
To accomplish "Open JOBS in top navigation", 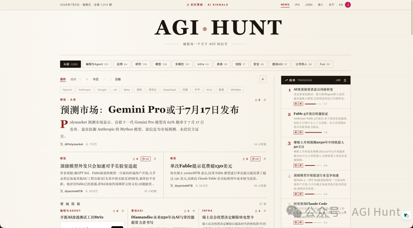I will pos(309,5).
